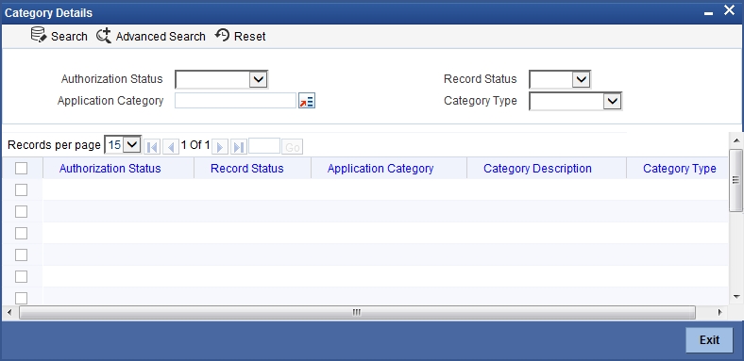Click the Reset clock-arrow icon
Screen dimensions: 744x361
click(x=222, y=35)
